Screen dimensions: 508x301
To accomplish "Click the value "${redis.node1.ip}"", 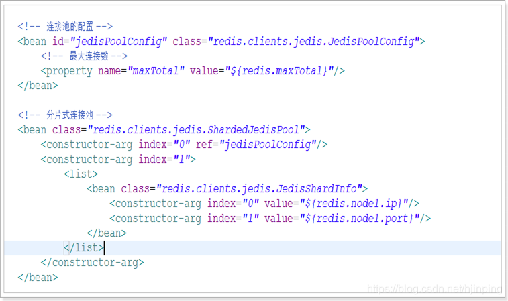I will [x=354, y=204].
